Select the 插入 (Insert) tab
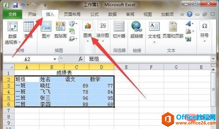The width and height of the screenshot is (219, 129). click(x=50, y=14)
